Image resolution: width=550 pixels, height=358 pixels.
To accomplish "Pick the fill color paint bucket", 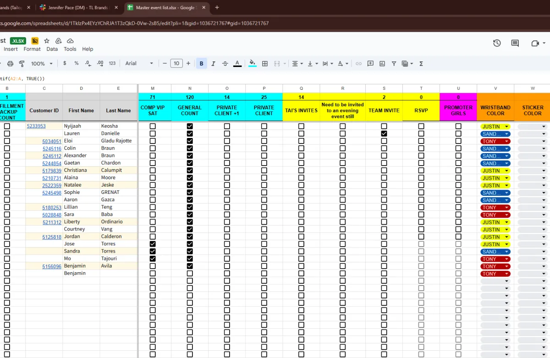I will click(252, 64).
